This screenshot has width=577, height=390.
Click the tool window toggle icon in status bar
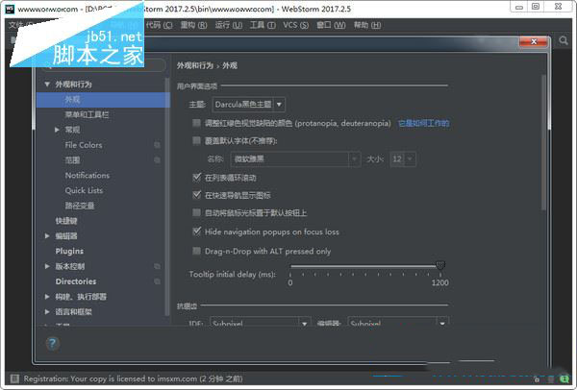pos(14,378)
